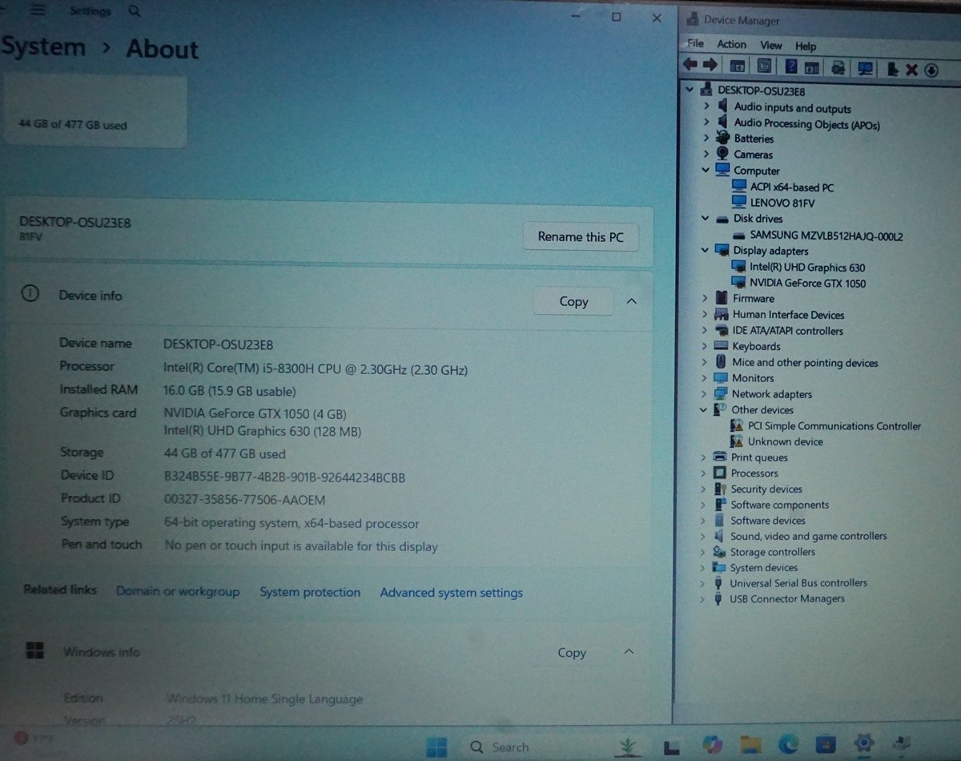Viewport: 961px width, 761px height.
Task: Click Sound, video and game controllers item
Action: (808, 536)
